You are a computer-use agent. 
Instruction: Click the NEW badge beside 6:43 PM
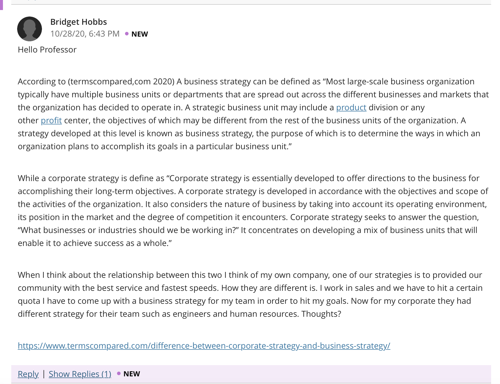pyautogui.click(x=139, y=34)
